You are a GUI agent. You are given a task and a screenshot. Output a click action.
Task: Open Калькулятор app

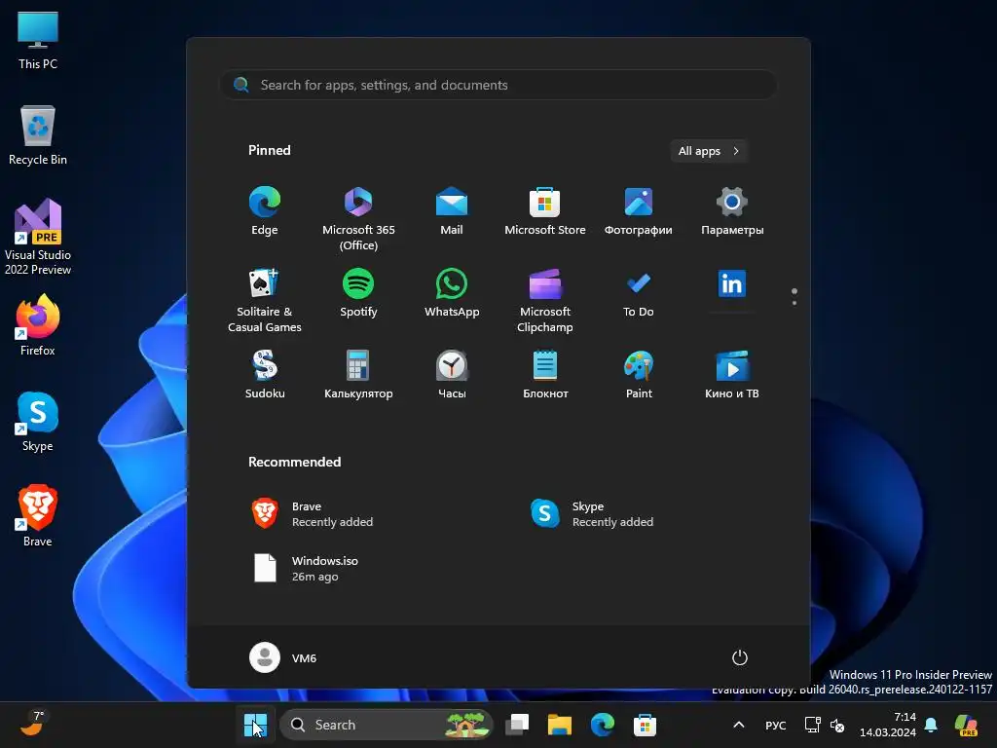[358, 375]
